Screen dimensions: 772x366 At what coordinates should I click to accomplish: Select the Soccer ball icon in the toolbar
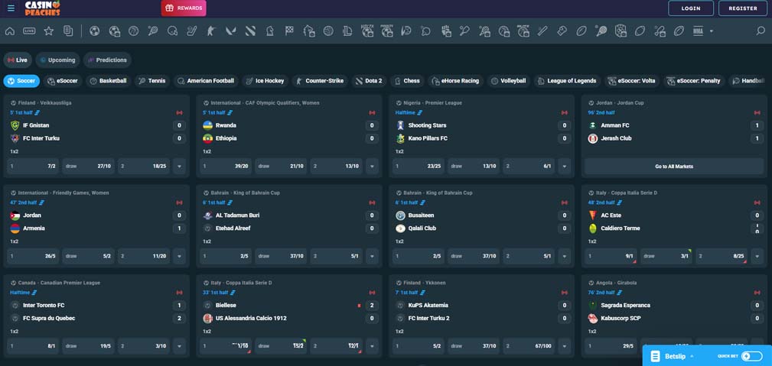95,31
